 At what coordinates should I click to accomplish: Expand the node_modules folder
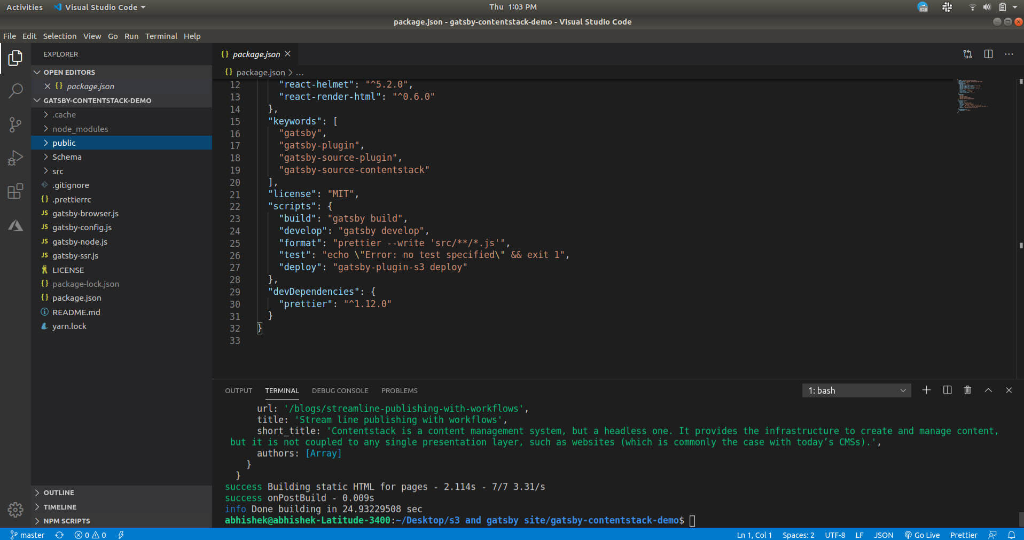point(121,129)
